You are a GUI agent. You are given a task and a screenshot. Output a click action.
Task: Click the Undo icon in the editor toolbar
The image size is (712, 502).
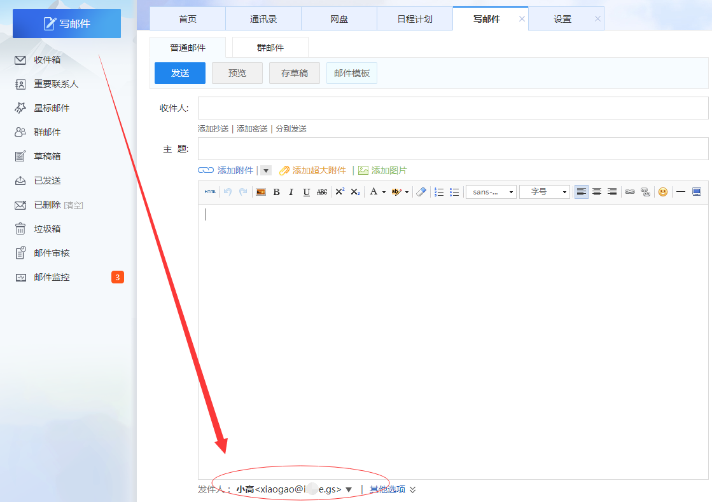[227, 192]
